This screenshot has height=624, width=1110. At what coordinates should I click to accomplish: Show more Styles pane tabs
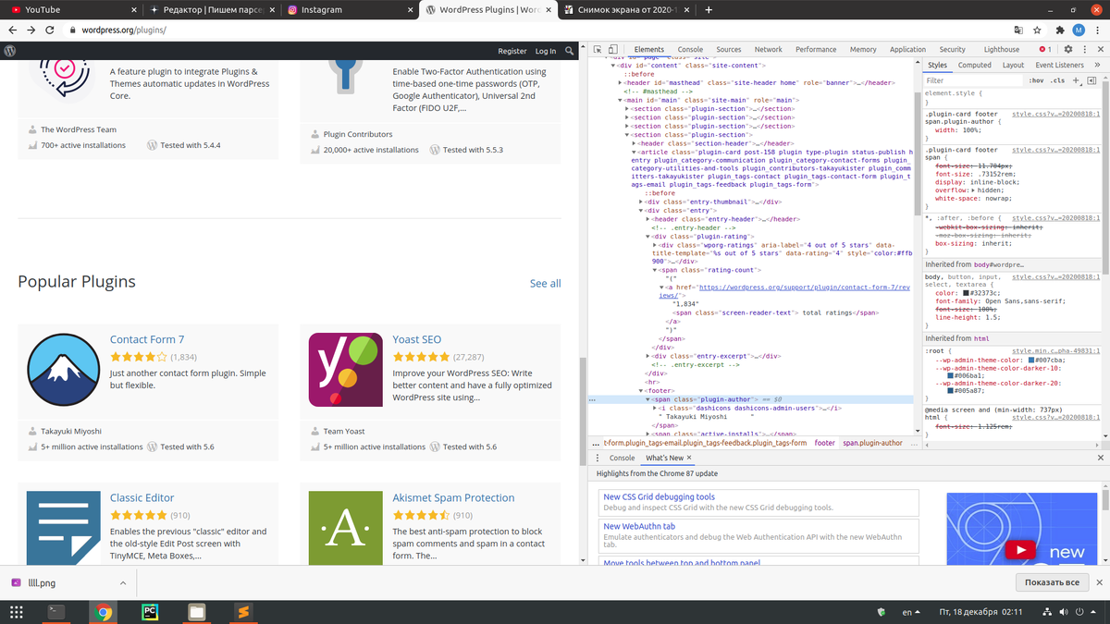tap(1097, 65)
